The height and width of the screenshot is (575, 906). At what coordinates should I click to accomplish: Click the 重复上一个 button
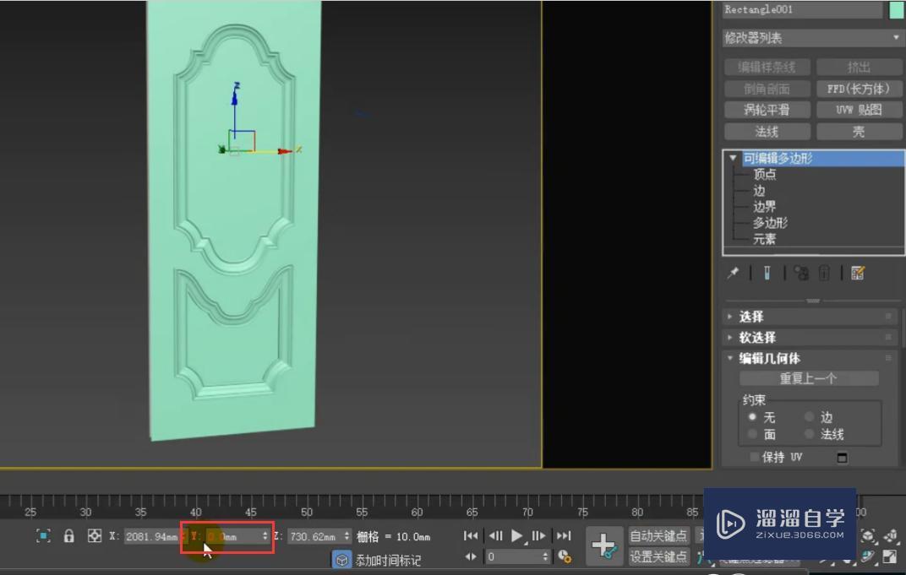pos(809,378)
